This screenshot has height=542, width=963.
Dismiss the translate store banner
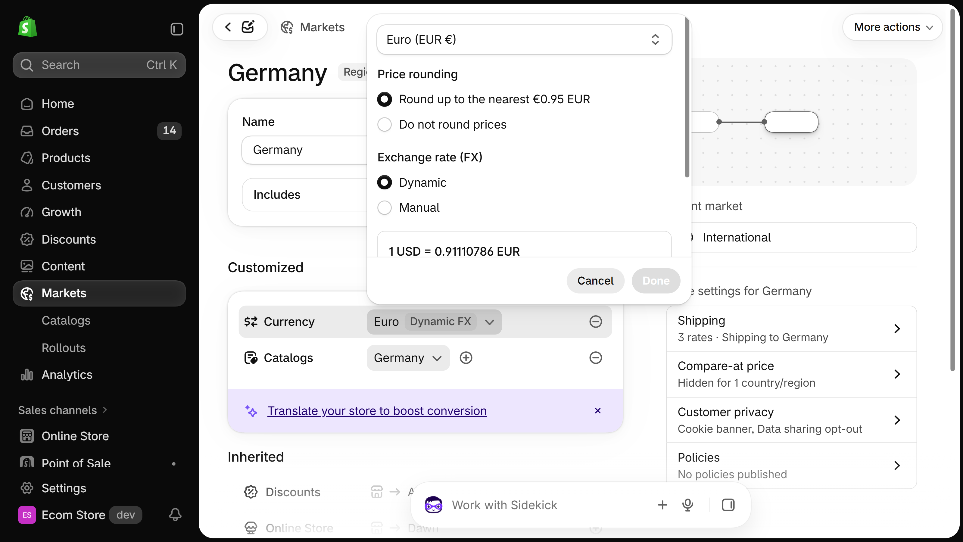click(x=598, y=411)
